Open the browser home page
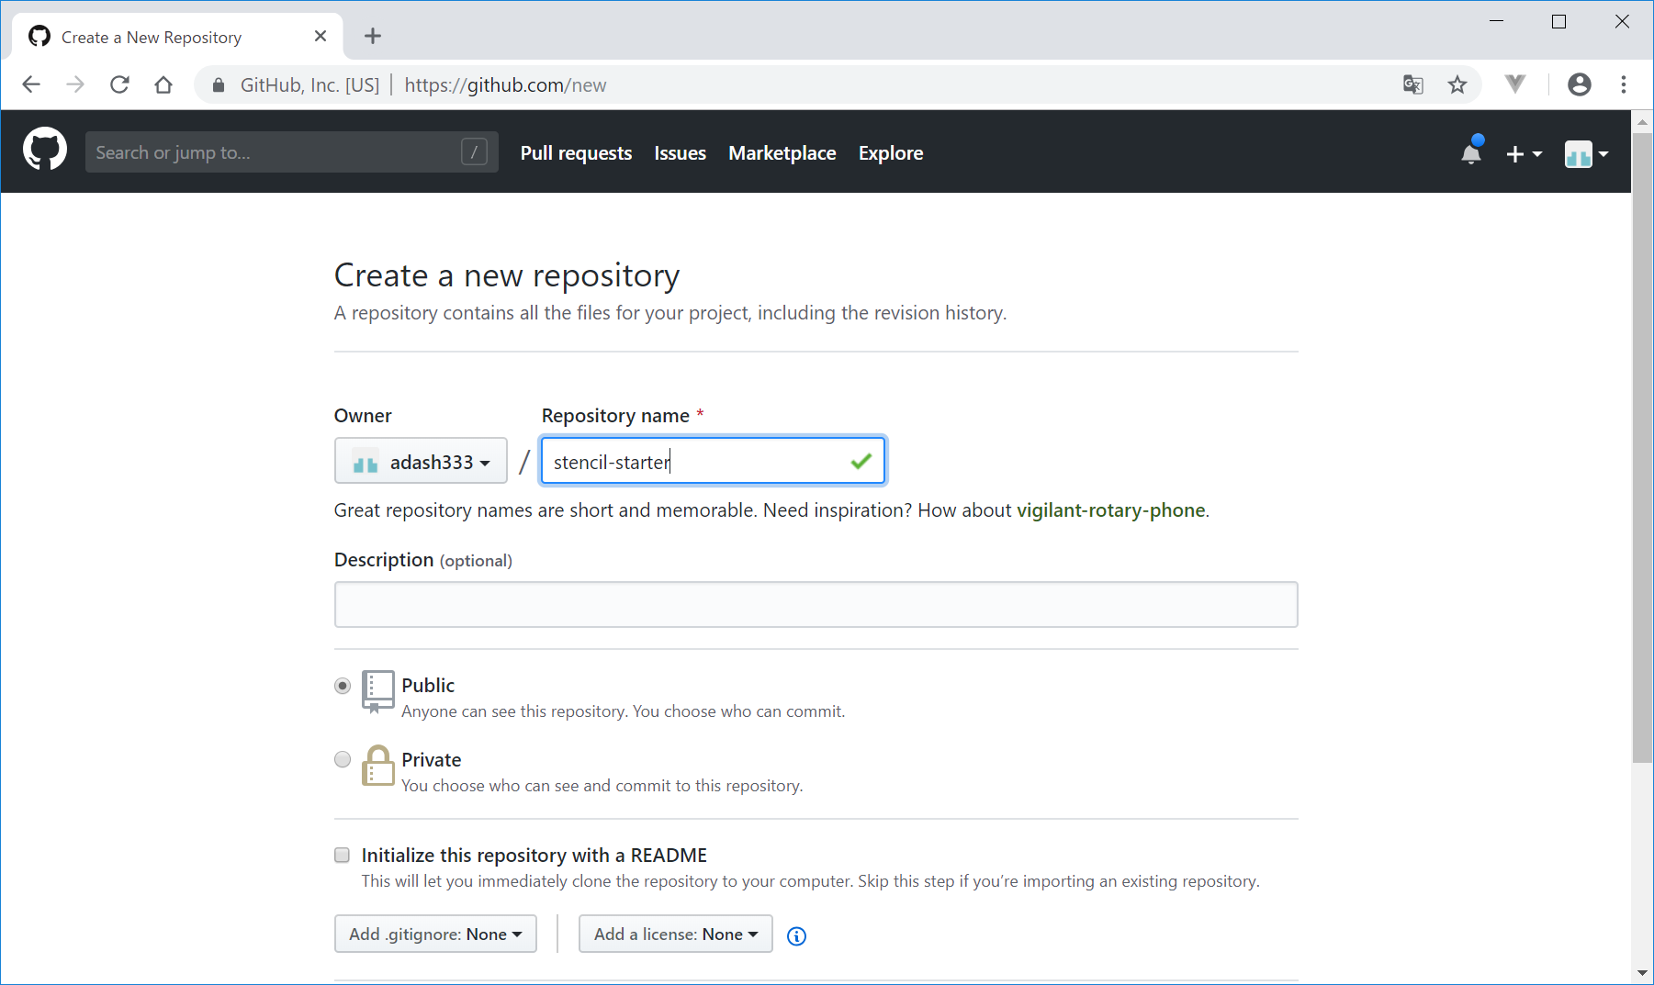The height and width of the screenshot is (985, 1654). coord(163,84)
